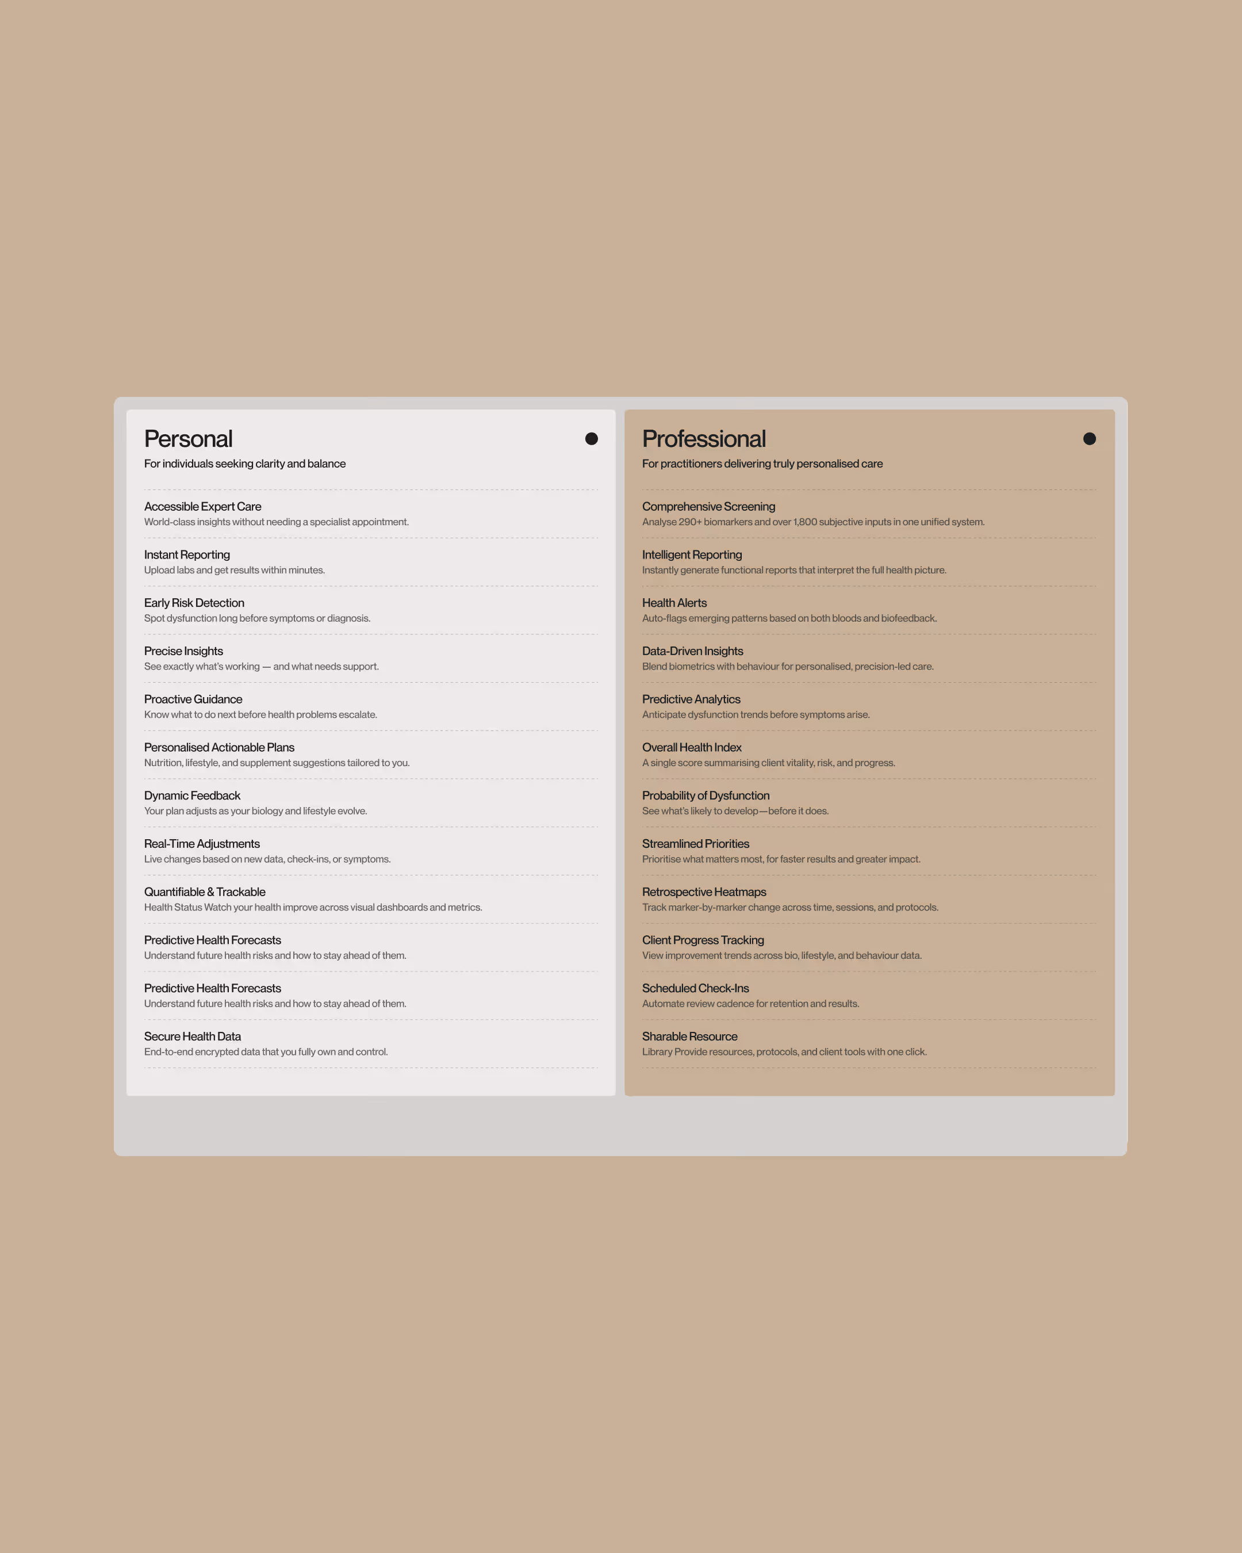
Task: Click the Quantifiable & Trackable title
Action: (x=205, y=892)
